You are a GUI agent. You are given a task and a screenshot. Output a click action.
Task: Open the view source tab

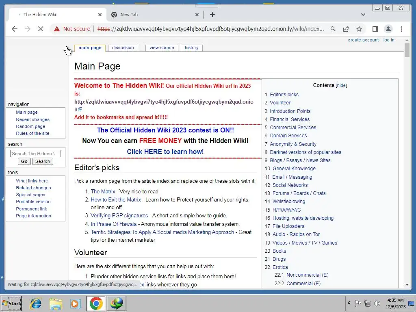[162, 48]
